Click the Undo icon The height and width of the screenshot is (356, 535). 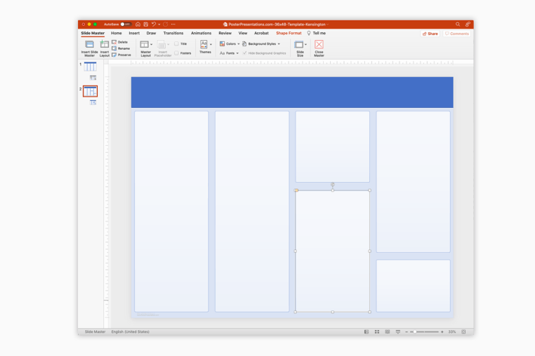154,25
